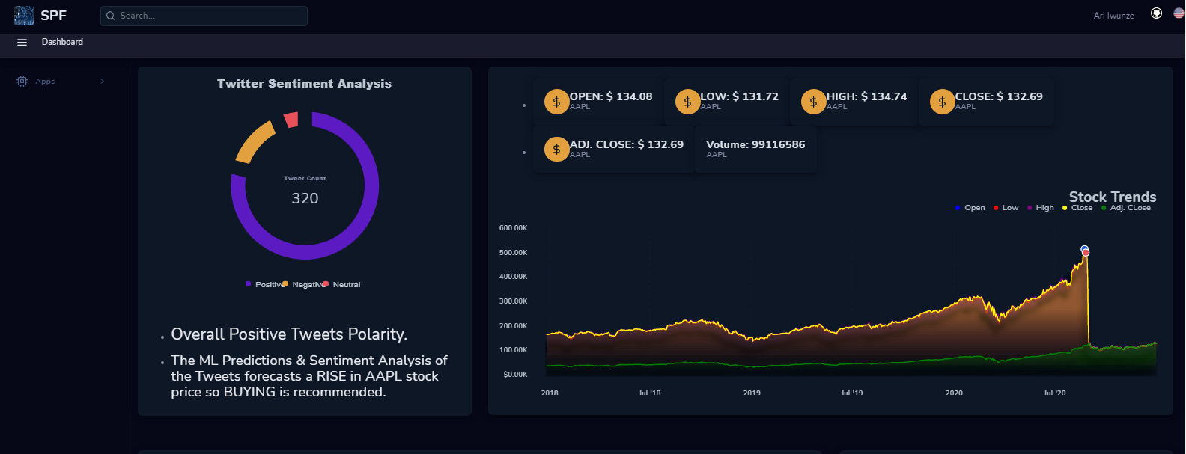The image size is (1186, 454).
Task: Click the dollar icon beside CLOSE price
Action: [x=942, y=102]
